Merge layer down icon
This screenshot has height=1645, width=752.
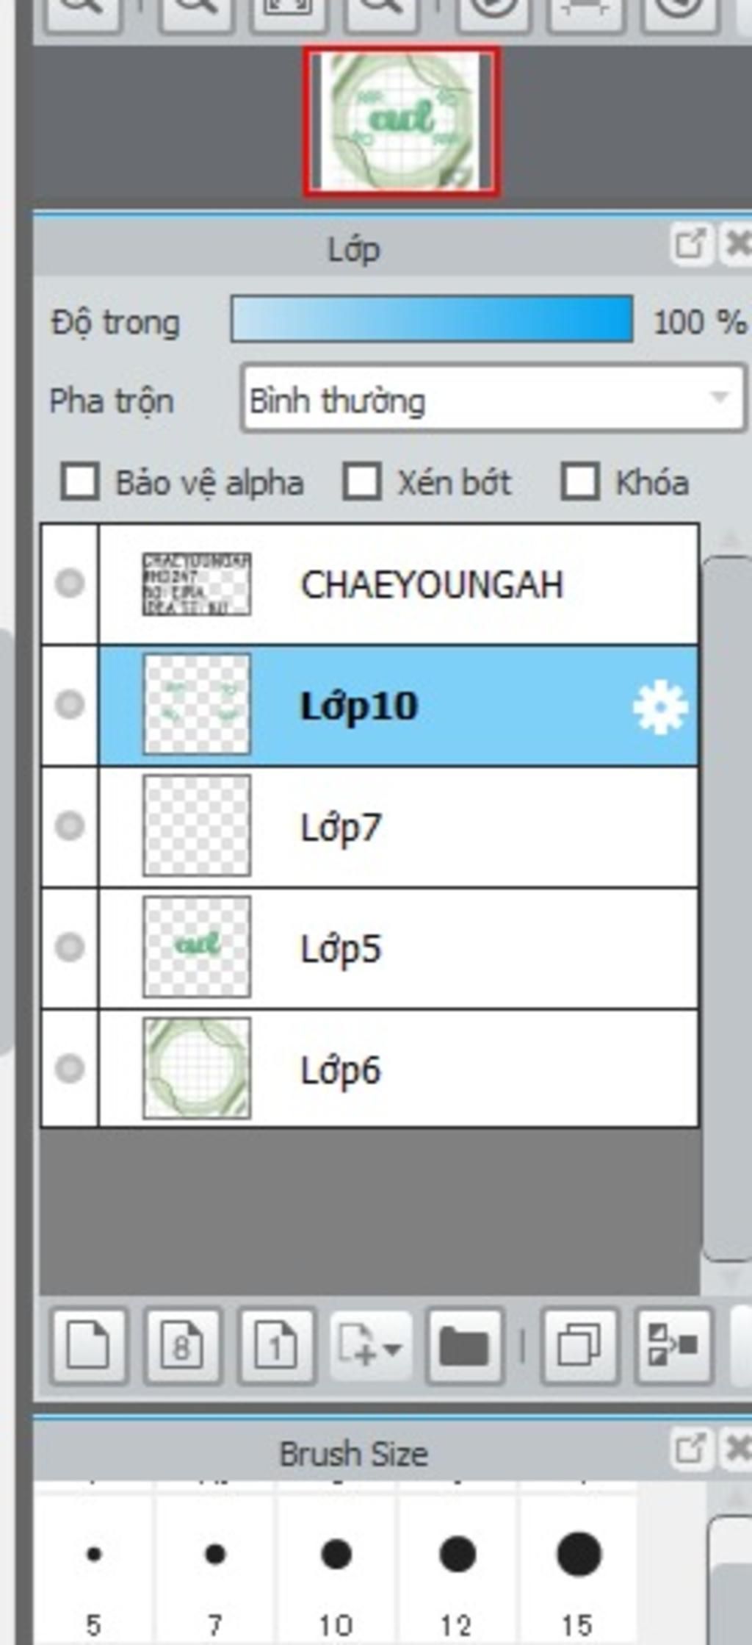tap(673, 1346)
